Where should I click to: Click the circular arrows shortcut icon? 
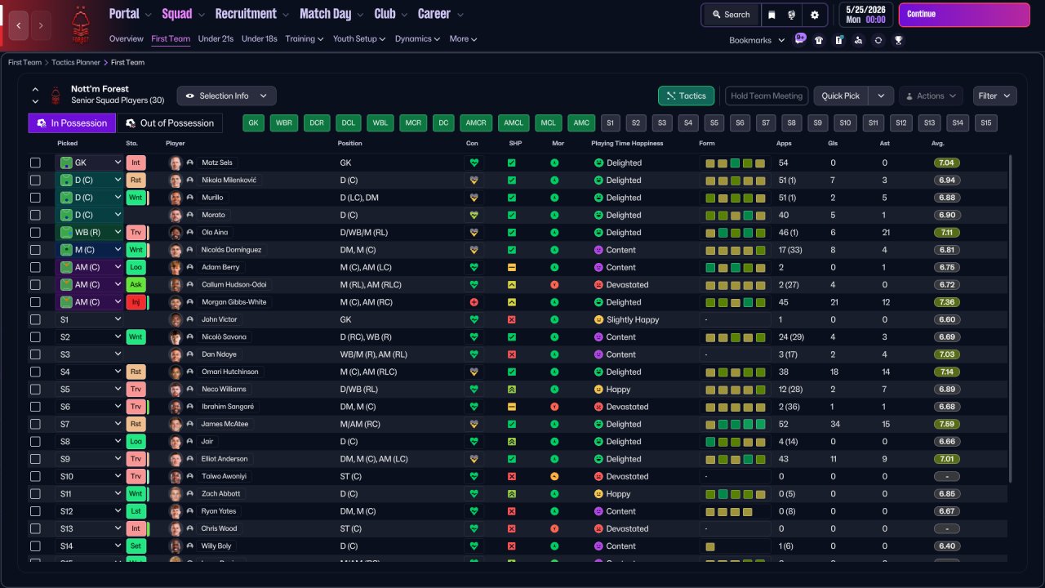(878, 40)
